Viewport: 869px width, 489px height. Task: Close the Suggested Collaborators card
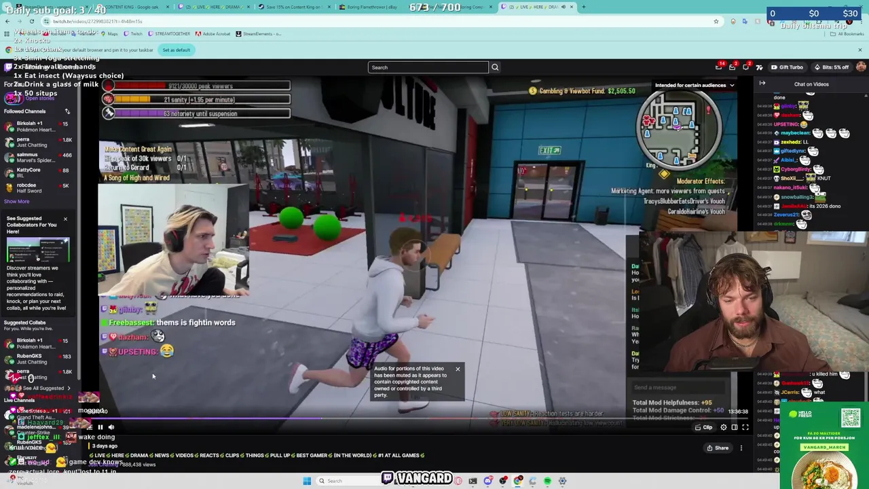click(65, 219)
